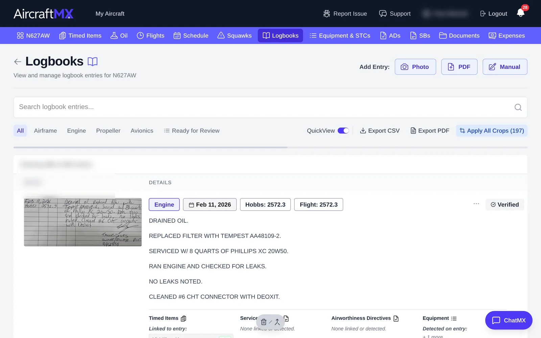Filter by Engine entries

tap(76, 131)
